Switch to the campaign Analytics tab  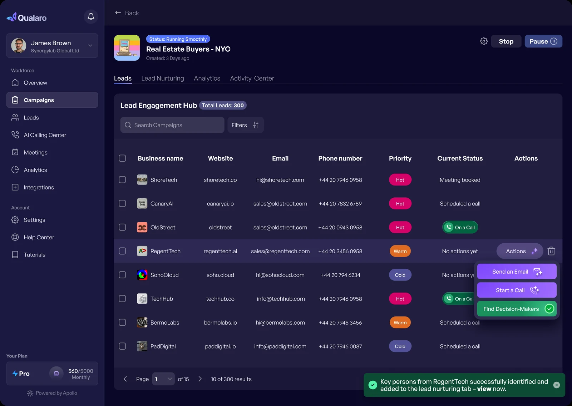coord(207,78)
